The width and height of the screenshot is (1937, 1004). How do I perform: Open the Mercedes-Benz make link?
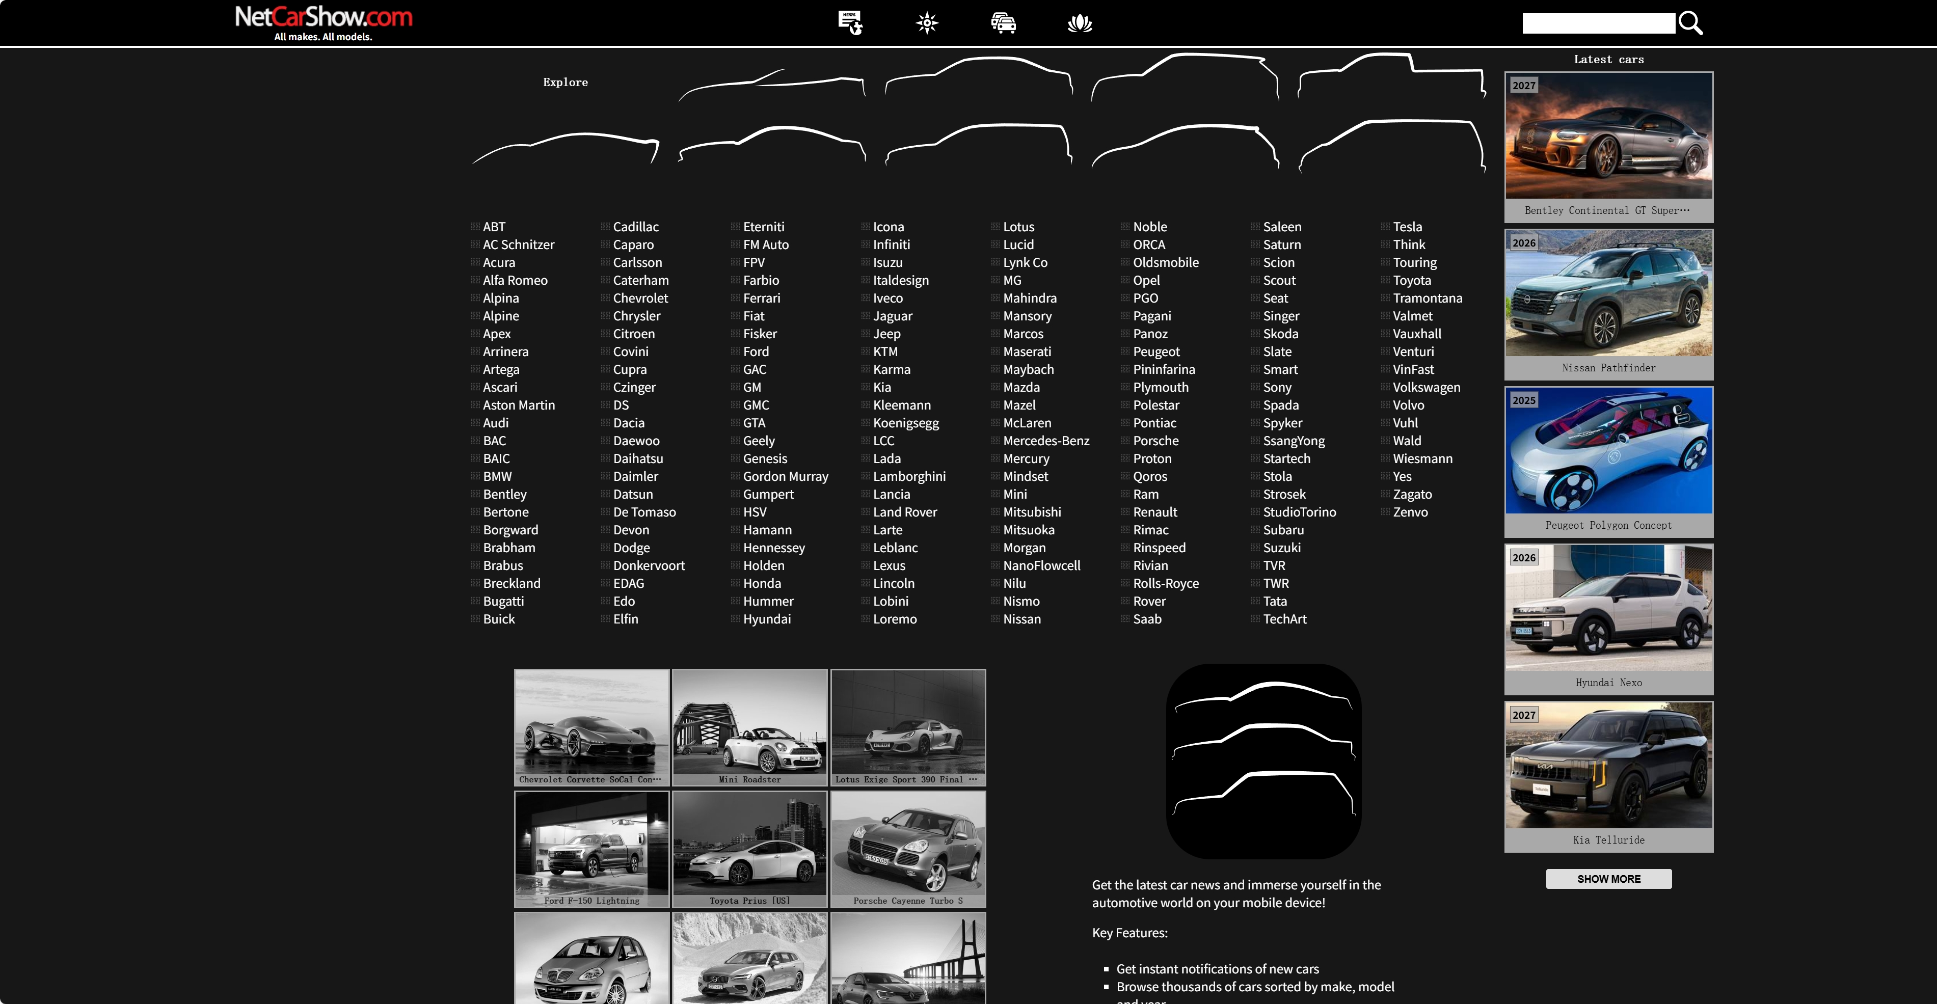pos(1046,442)
